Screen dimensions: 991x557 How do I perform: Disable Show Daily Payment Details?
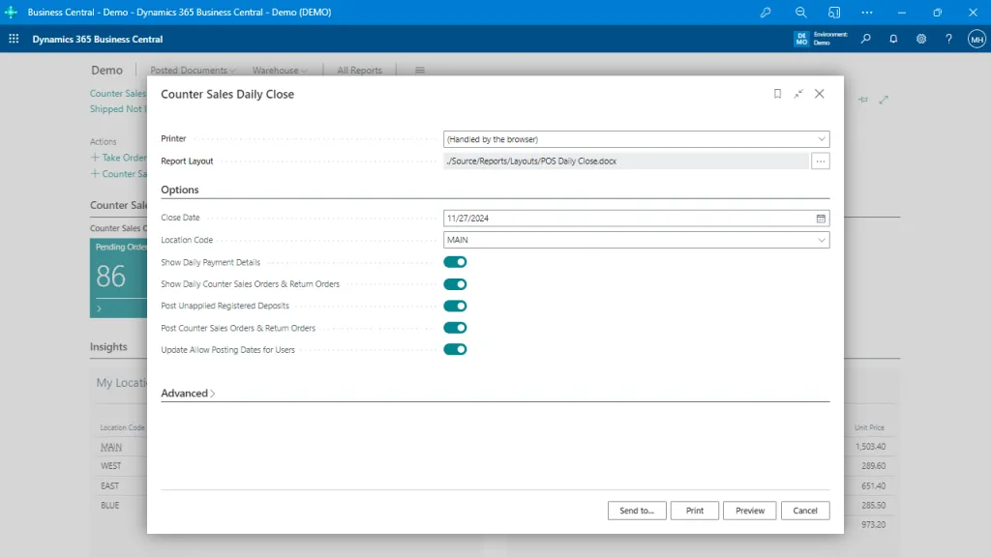455,261
